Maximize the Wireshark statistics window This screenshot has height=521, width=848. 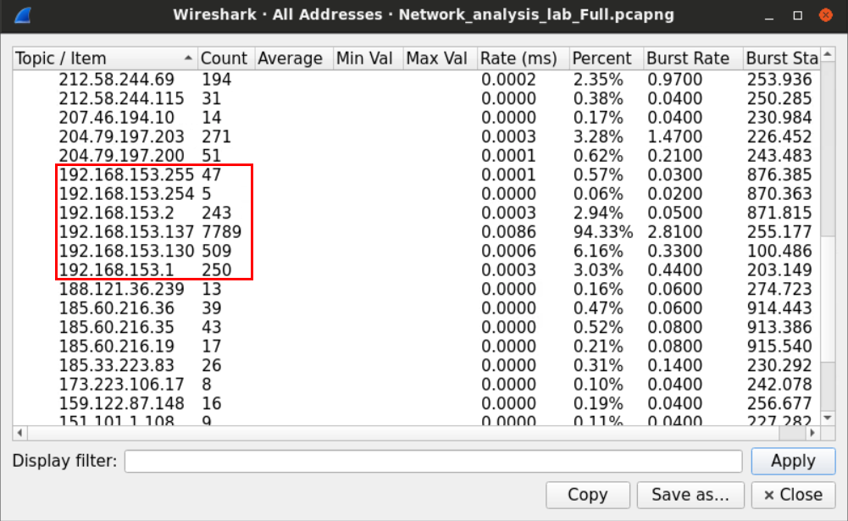coord(797,15)
